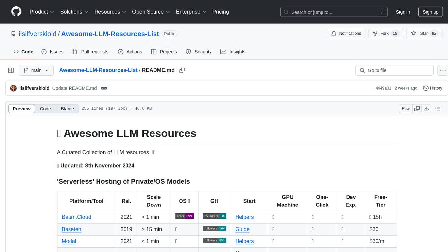Image resolution: width=448 pixels, height=252 pixels.
Task: Fork this repository
Action: click(386, 34)
